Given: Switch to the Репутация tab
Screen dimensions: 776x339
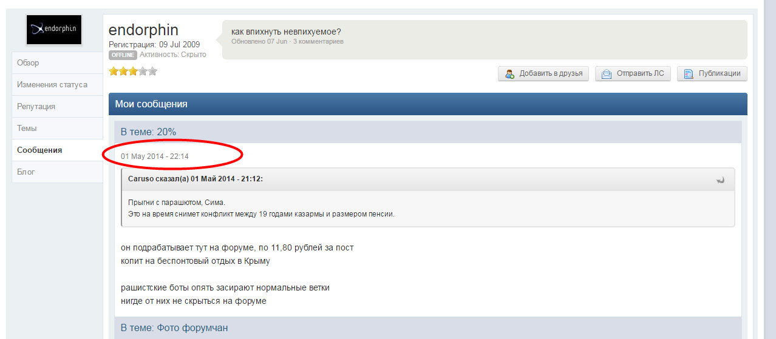Looking at the screenshot, I should [57, 107].
